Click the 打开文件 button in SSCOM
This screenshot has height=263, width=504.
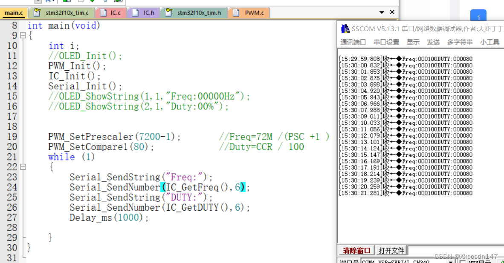point(391,251)
